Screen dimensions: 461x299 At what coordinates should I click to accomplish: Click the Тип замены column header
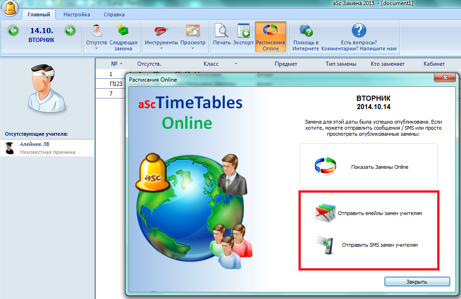point(341,64)
